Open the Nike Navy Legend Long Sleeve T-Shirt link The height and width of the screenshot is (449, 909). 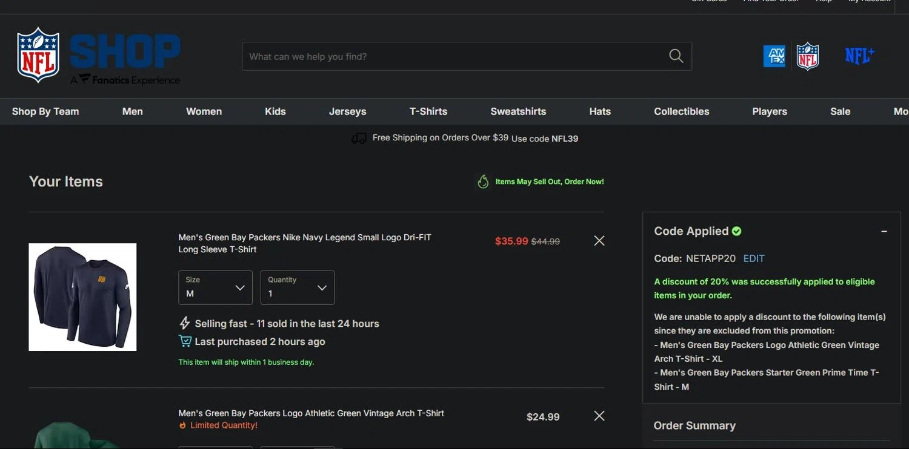[305, 243]
